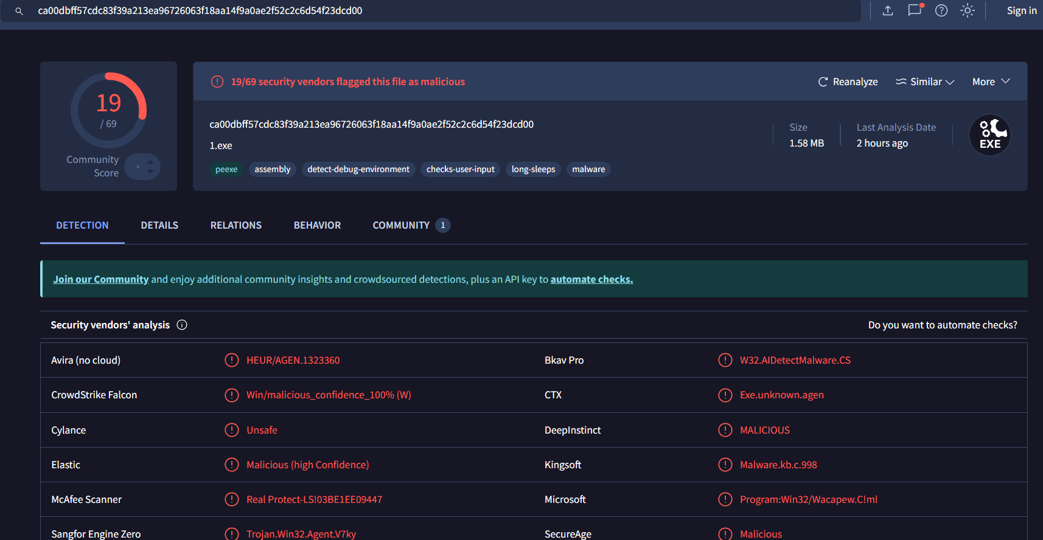Click the file hash text above 1.exe
Image resolution: width=1043 pixels, height=540 pixels.
pyautogui.click(x=371, y=124)
